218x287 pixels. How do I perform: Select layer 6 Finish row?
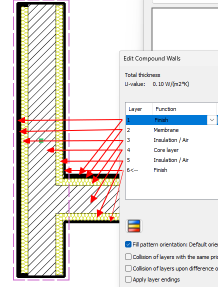[172, 170]
